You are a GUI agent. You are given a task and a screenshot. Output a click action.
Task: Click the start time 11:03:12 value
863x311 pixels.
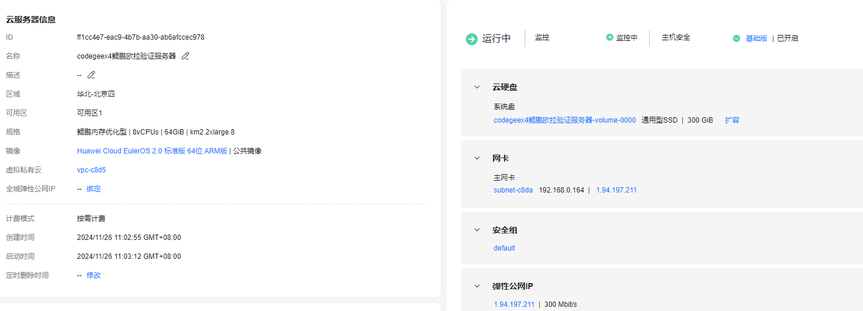coord(129,257)
